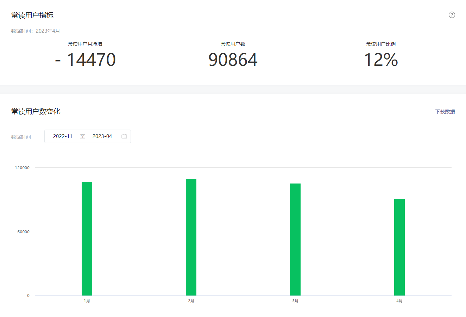The height and width of the screenshot is (317, 466).
Task: Click the 4月 x-axis label
Action: pos(399,301)
